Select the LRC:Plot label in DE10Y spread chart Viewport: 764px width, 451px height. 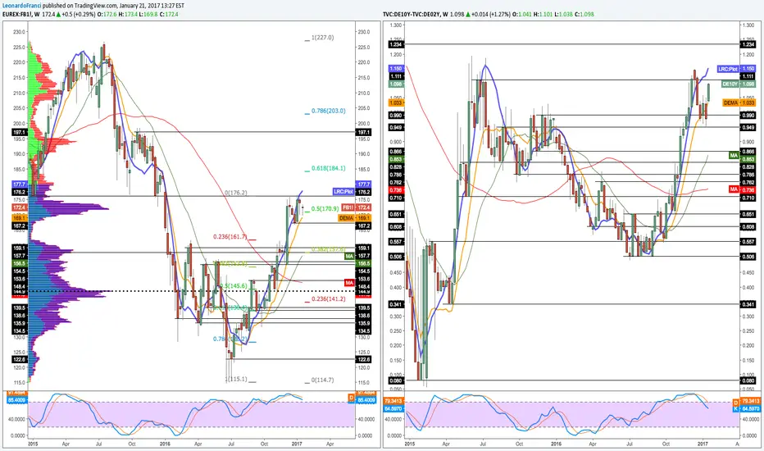(x=727, y=69)
